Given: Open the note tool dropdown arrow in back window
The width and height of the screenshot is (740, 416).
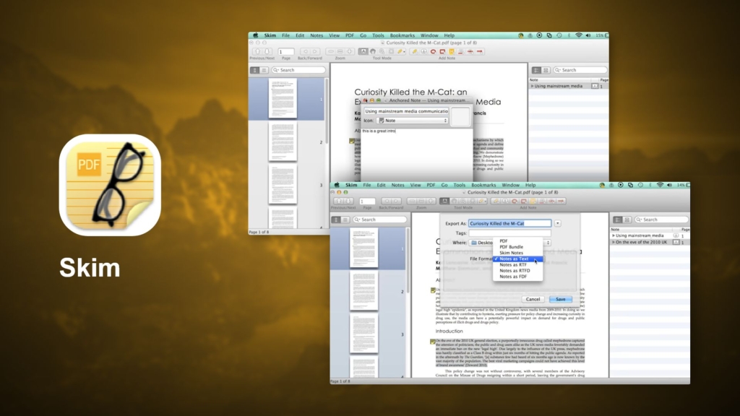Looking at the screenshot, I should click(405, 52).
